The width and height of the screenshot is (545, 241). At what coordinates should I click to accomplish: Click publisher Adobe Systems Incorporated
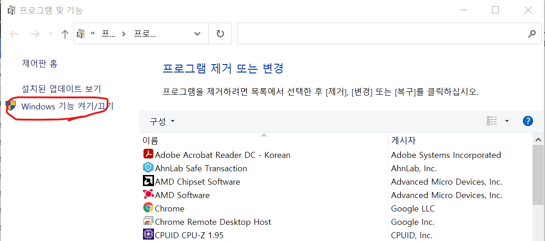pyautogui.click(x=446, y=155)
